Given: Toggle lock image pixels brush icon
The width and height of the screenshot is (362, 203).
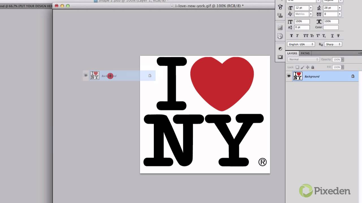Looking at the screenshot, I should point(302,67).
